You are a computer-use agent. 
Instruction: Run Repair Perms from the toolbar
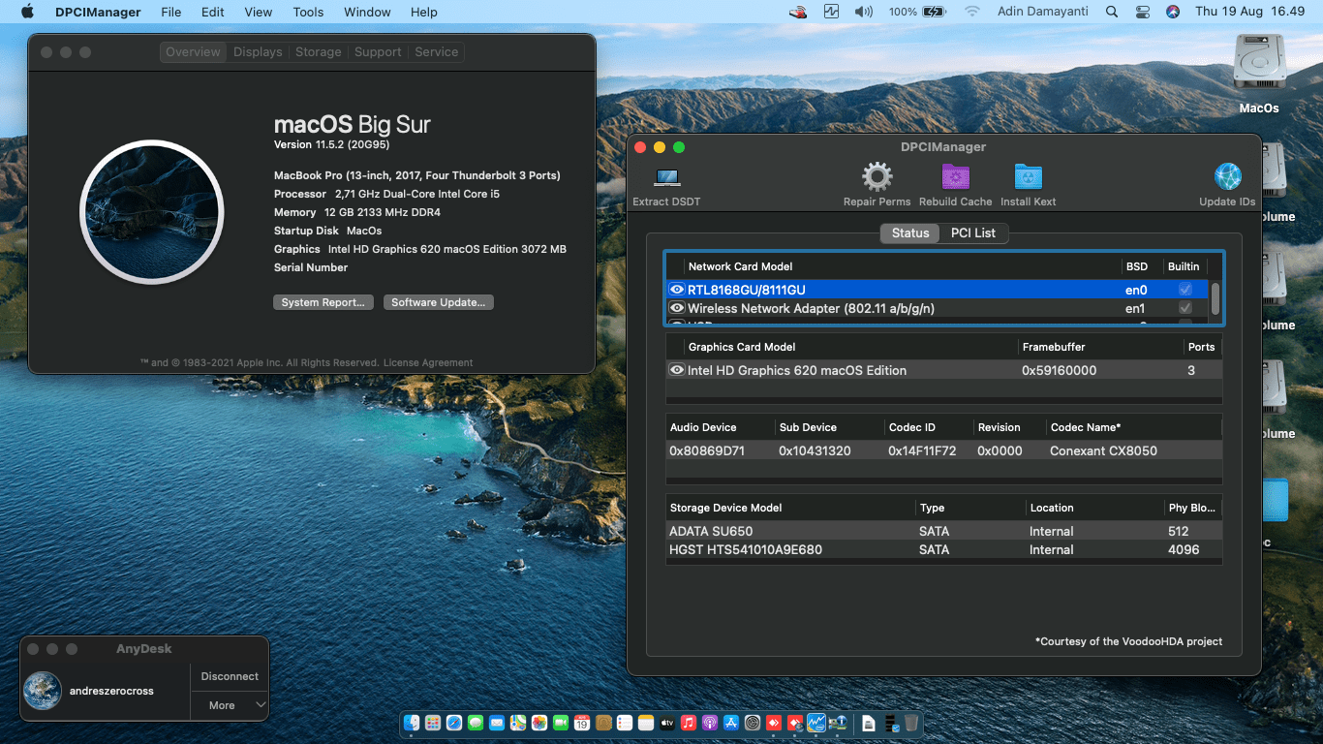(x=877, y=177)
